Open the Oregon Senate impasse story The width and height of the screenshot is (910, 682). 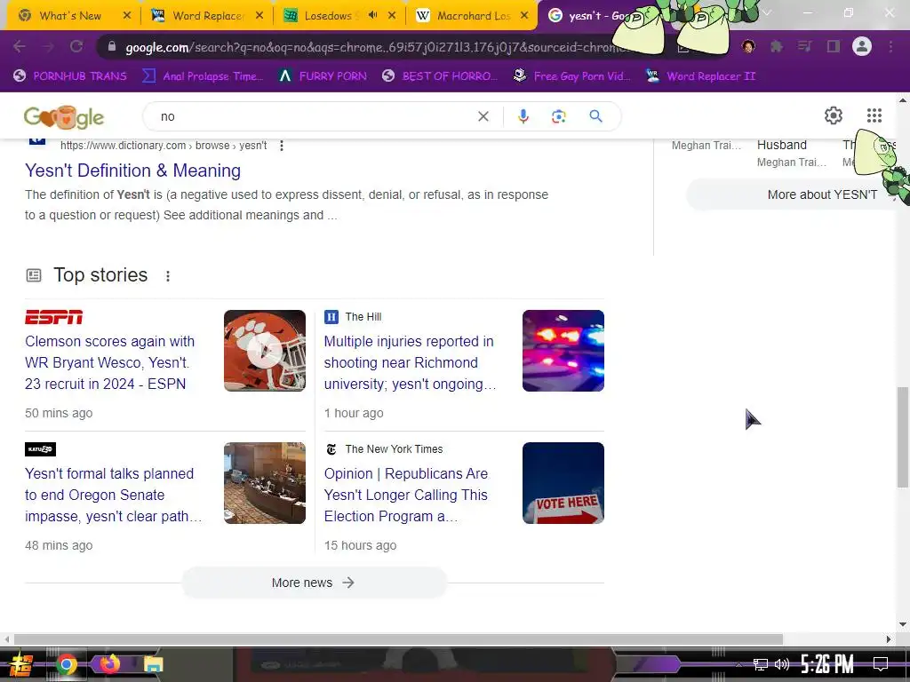113,495
